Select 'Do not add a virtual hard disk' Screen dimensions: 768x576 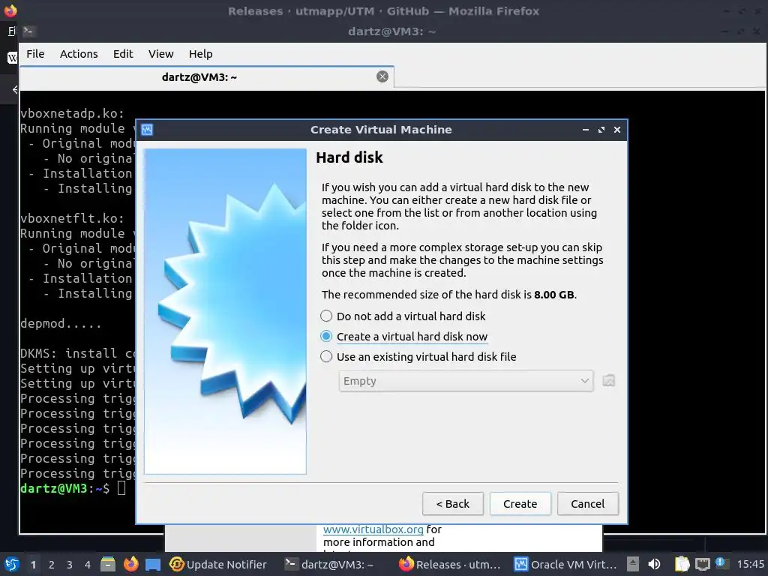point(403,316)
